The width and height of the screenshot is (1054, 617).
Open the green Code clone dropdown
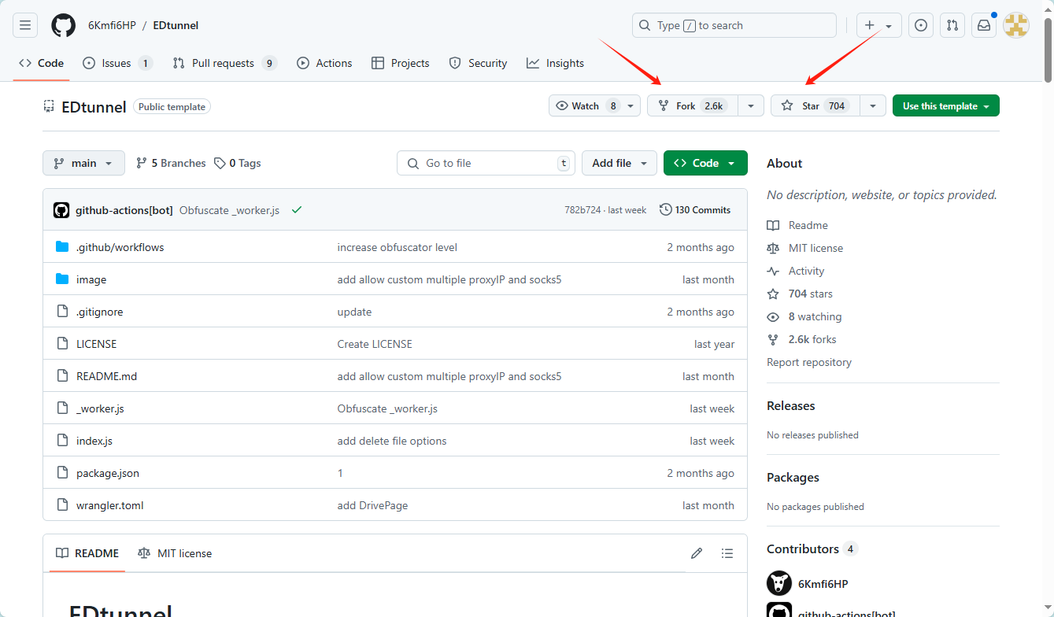705,163
